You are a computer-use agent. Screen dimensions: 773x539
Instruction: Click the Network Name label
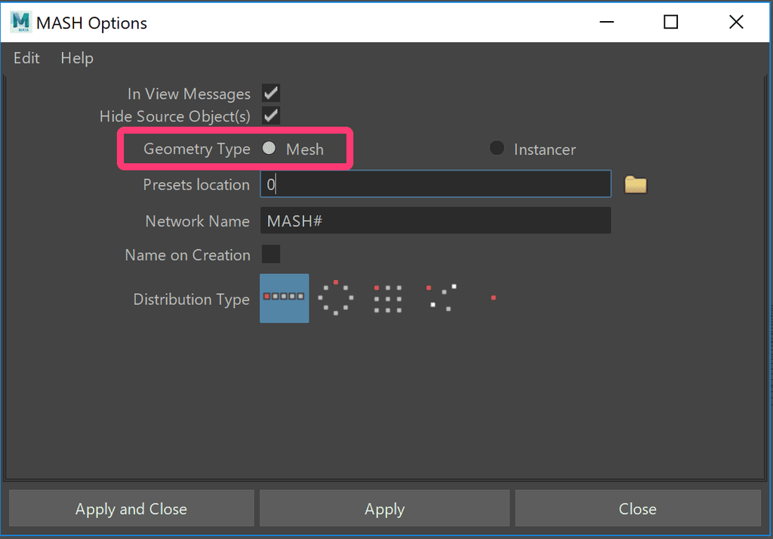pos(197,221)
